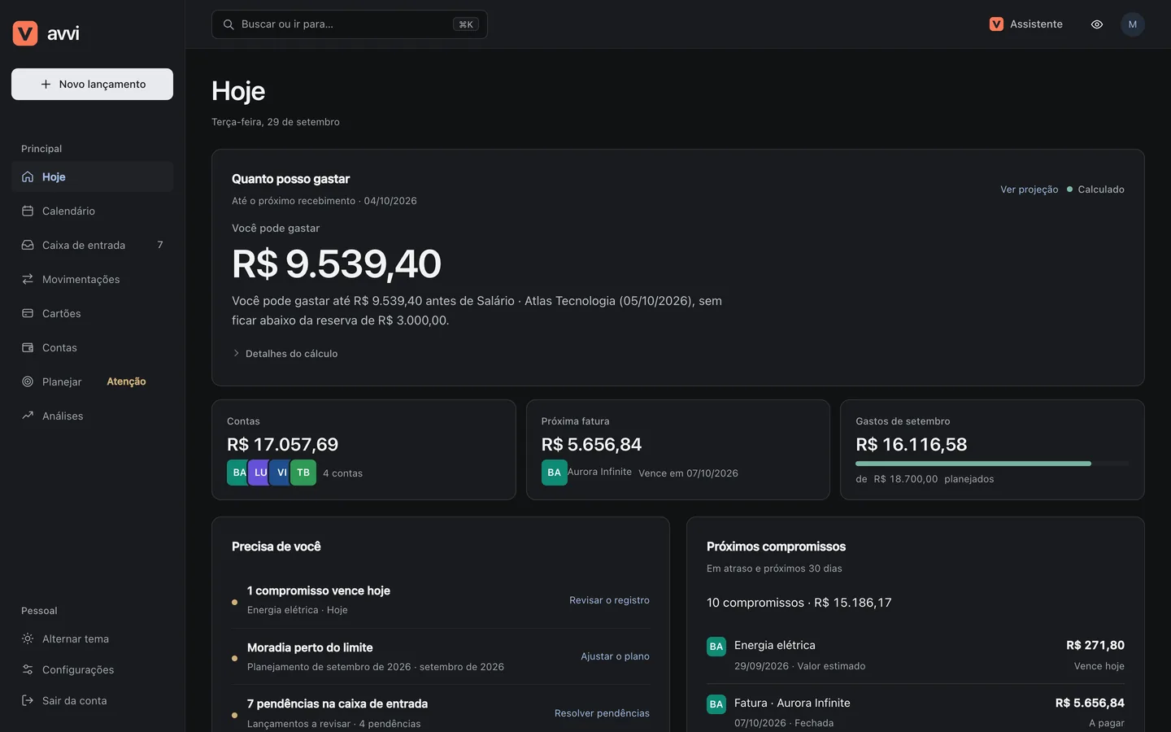Click the Planejar target icon
1171x732 pixels.
[x=28, y=381]
